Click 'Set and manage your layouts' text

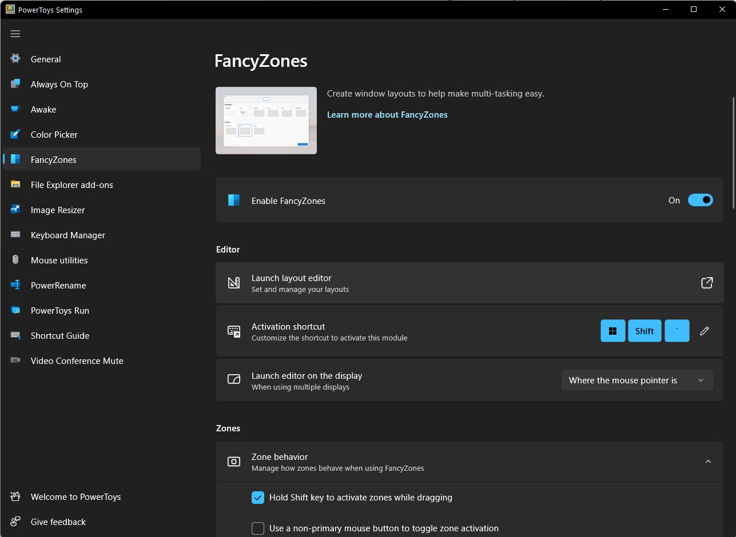click(300, 289)
